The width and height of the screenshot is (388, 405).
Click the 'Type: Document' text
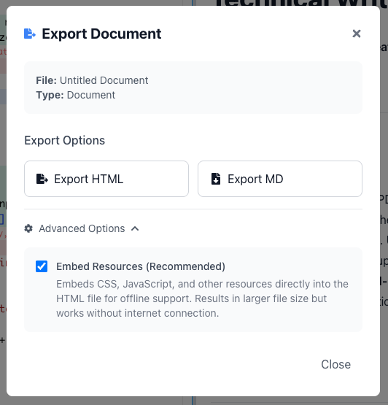(76, 95)
